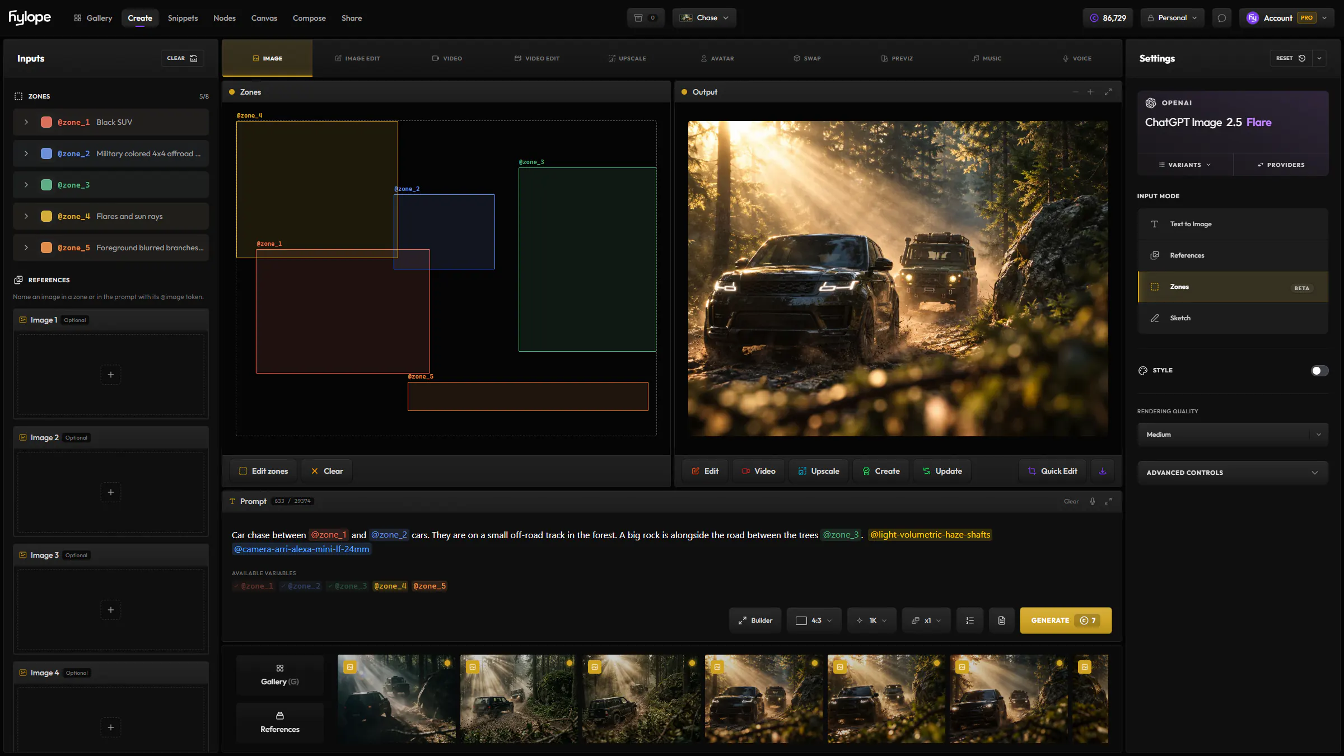The image size is (1344, 756).
Task: Switch to the Upscale tab
Action: 627,58
